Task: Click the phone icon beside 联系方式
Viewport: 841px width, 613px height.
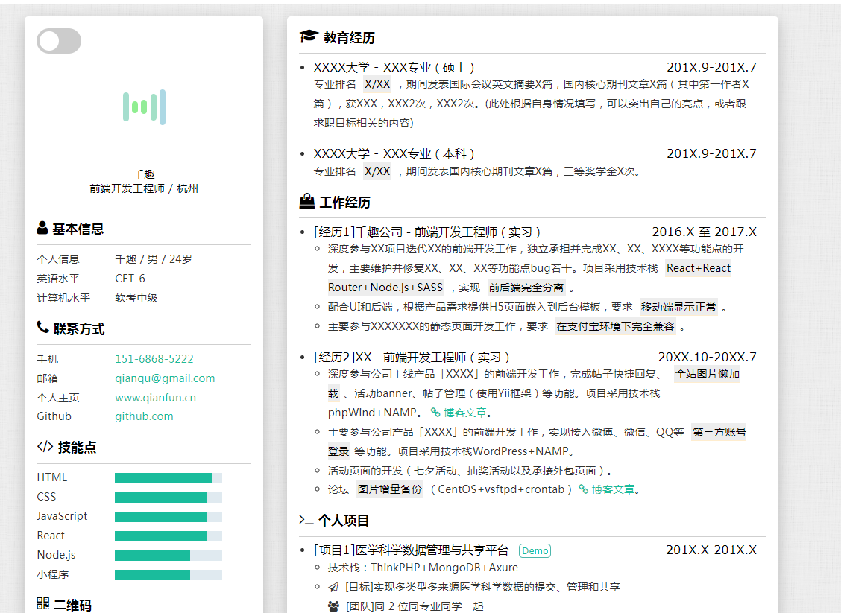Action: coord(42,328)
